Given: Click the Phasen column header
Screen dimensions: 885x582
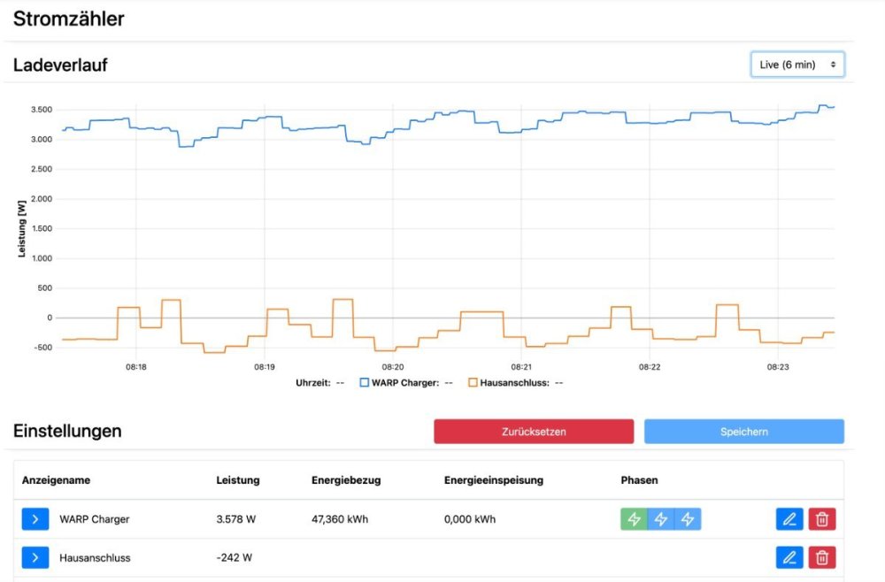Looking at the screenshot, I should tap(639, 480).
